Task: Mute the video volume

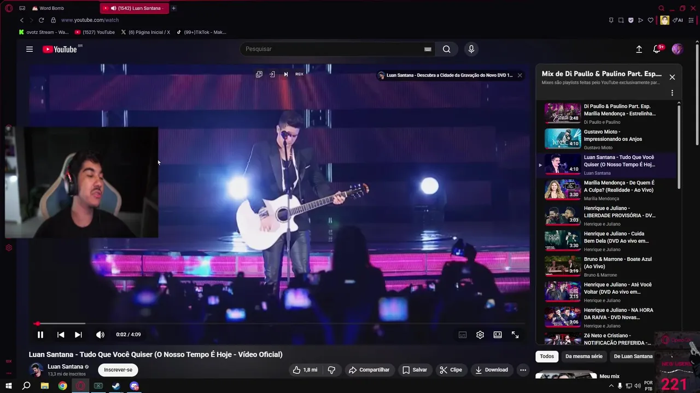Action: tap(100, 335)
